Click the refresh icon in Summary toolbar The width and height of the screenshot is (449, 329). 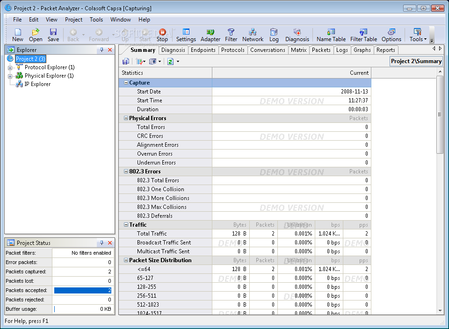point(170,62)
